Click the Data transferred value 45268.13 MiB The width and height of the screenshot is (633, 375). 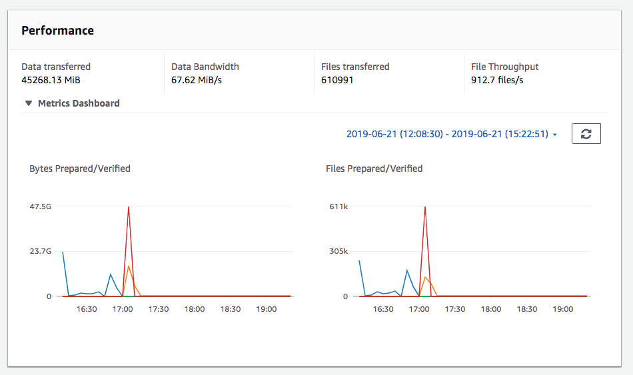[51, 80]
